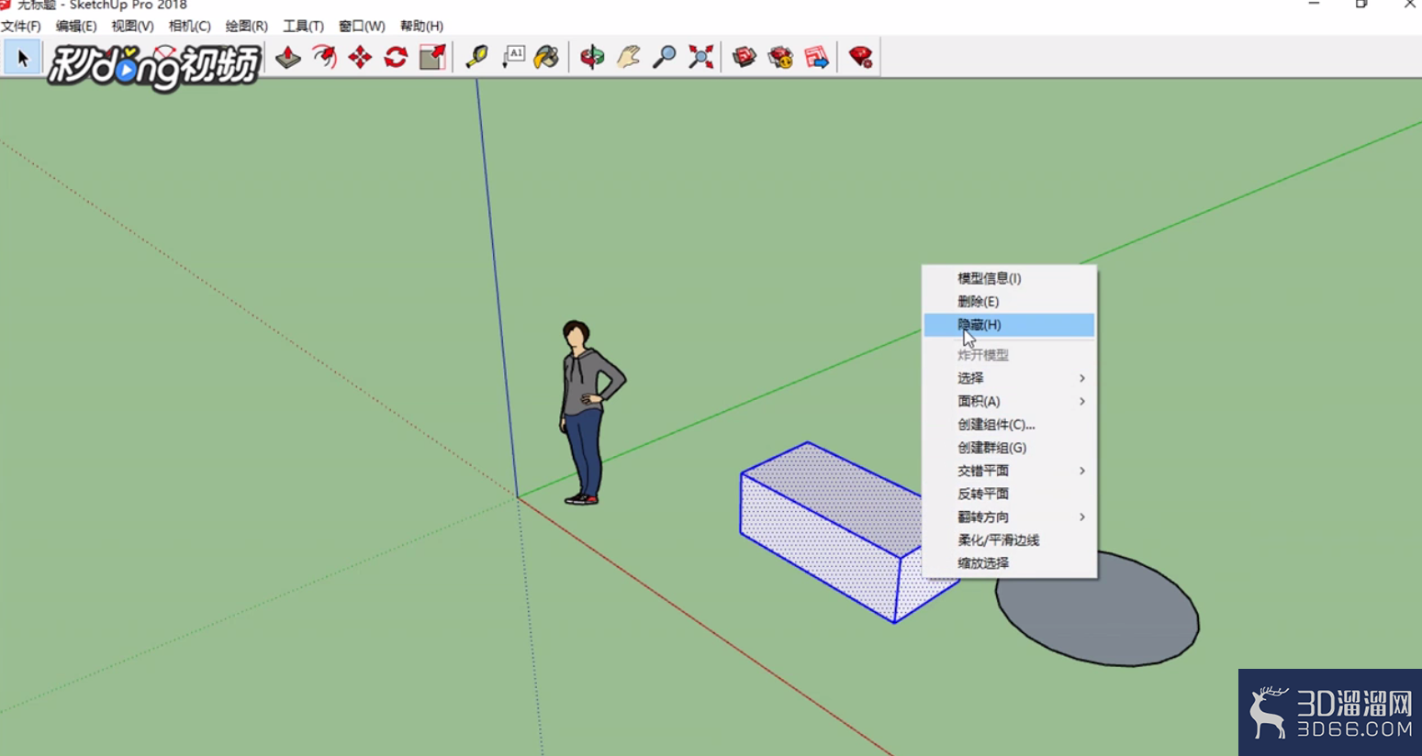The height and width of the screenshot is (756, 1422).
Task: Choose 模型信息(I) in context menu
Action: pyautogui.click(x=1009, y=278)
